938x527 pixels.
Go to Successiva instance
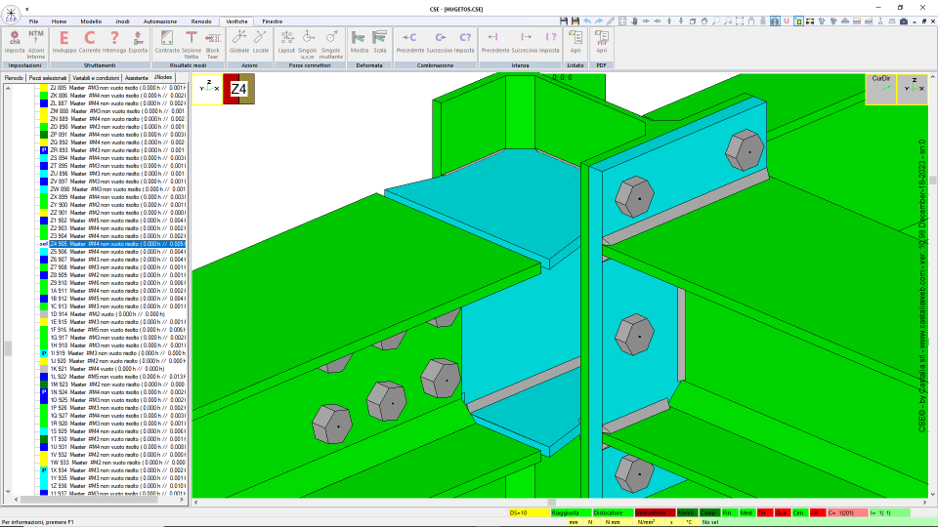coord(525,42)
